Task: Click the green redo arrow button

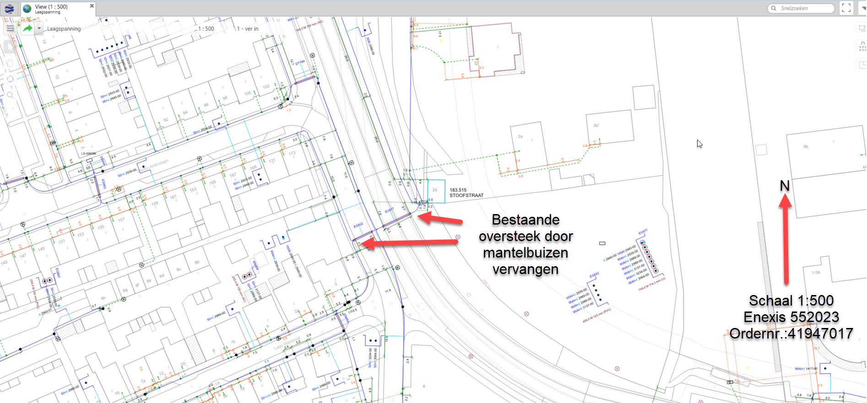Action: 27,28
